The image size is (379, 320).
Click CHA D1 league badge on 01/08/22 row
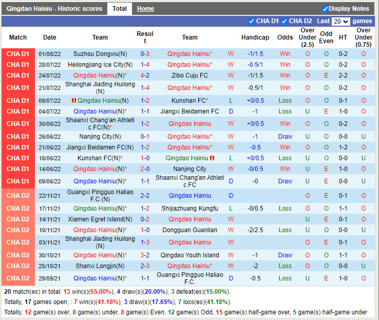tap(18, 54)
